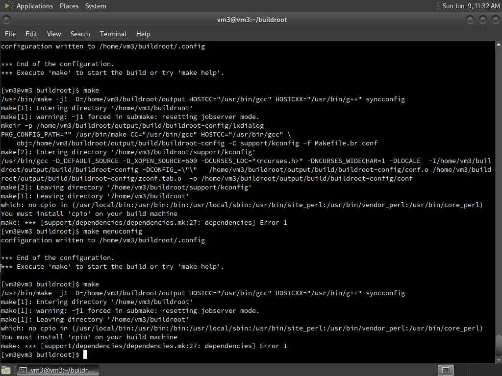This screenshot has width=502, height=376.
Task: Click the Applications logo icon in top panel
Action: 9,6
